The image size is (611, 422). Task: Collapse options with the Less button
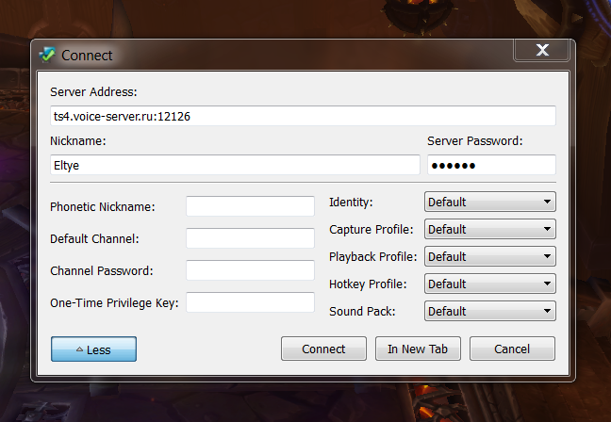(x=93, y=349)
